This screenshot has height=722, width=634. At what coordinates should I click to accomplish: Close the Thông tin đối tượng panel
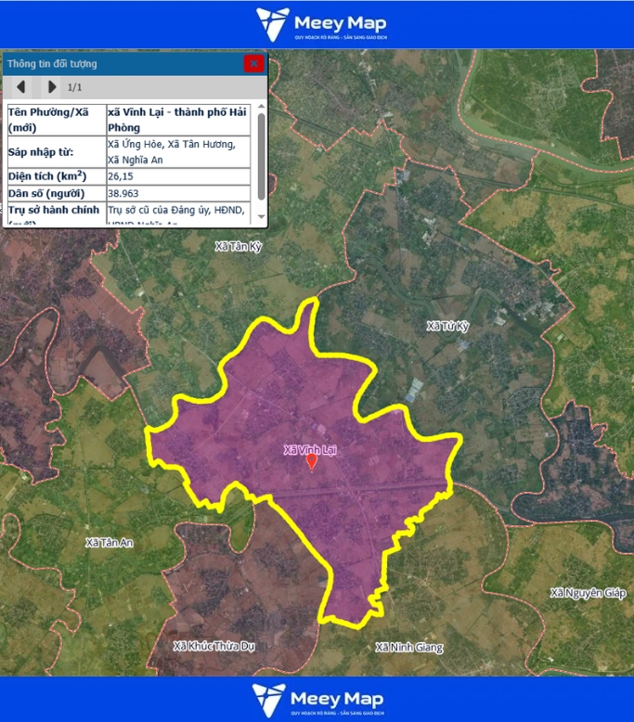pyautogui.click(x=253, y=64)
